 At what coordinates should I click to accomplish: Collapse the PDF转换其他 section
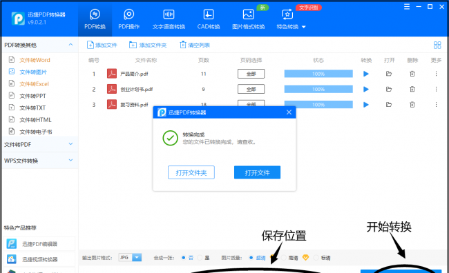coord(70,45)
